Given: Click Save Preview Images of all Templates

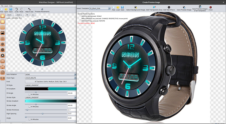Looking at the screenshot, I should click(x=200, y=9).
